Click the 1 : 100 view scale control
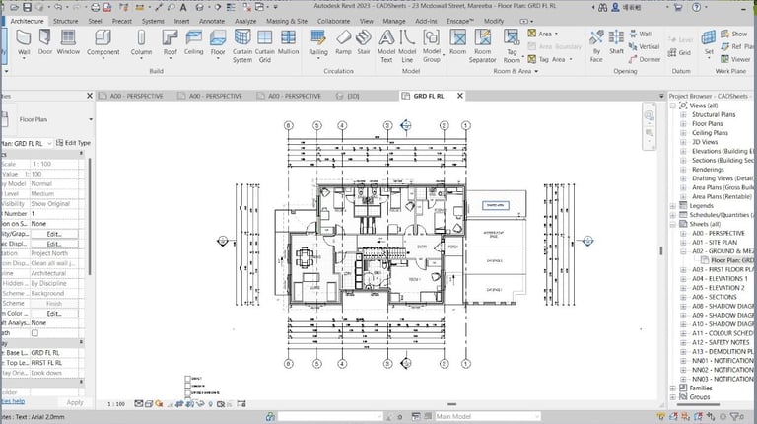This screenshot has width=757, height=424. click(x=116, y=404)
